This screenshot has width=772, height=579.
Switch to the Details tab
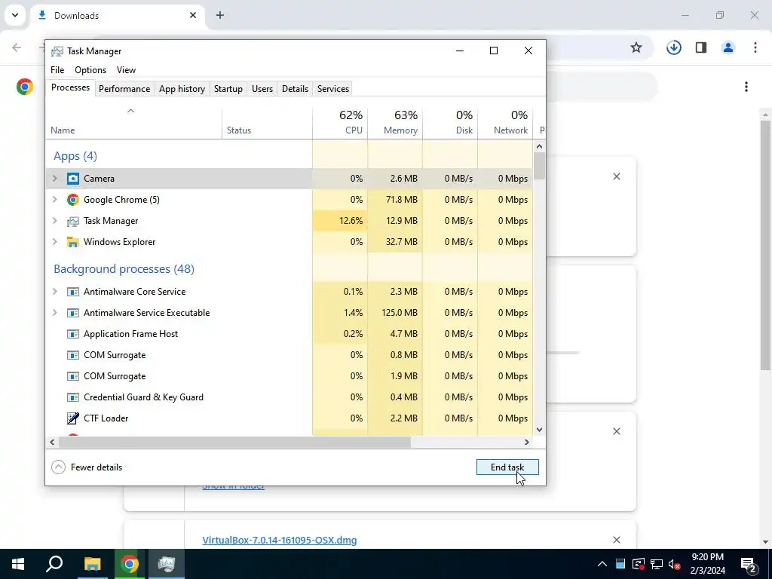295,89
